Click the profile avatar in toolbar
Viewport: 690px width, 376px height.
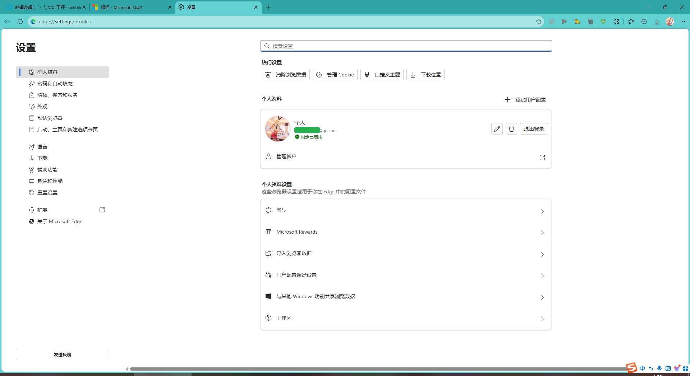tap(670, 22)
